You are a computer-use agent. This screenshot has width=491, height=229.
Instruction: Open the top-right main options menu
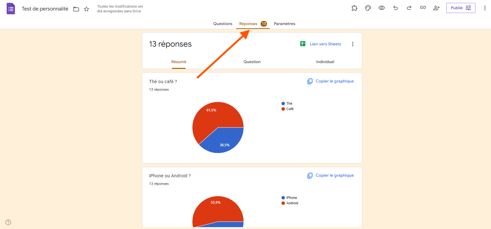click(x=485, y=8)
